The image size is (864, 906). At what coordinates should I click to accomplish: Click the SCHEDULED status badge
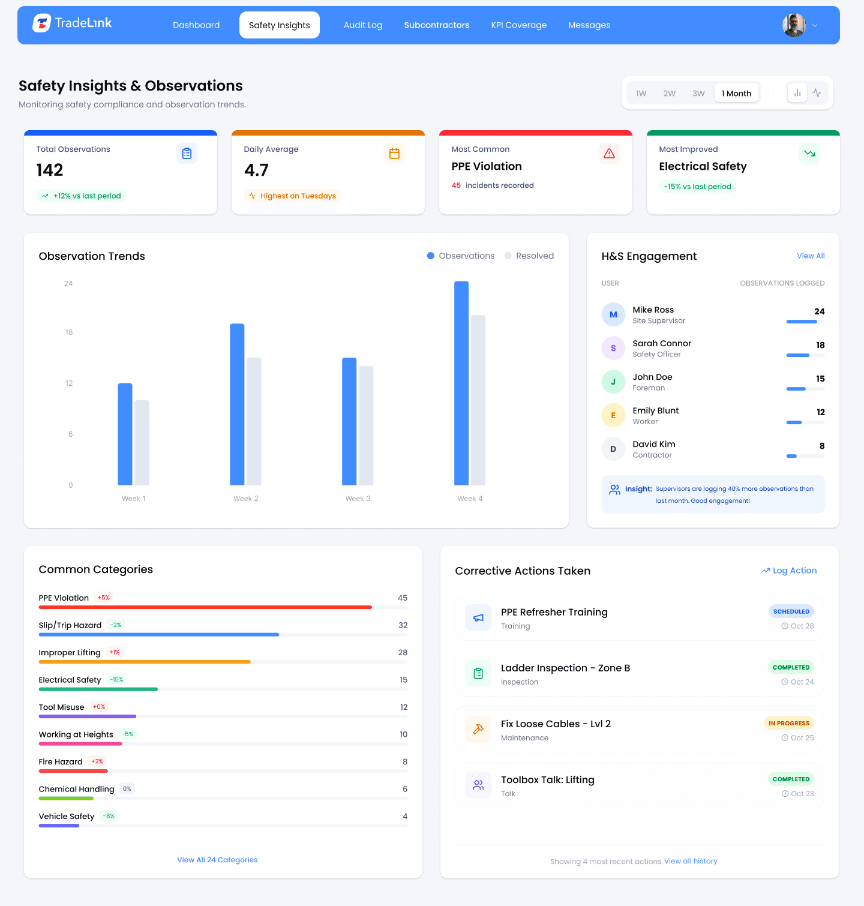(x=791, y=611)
